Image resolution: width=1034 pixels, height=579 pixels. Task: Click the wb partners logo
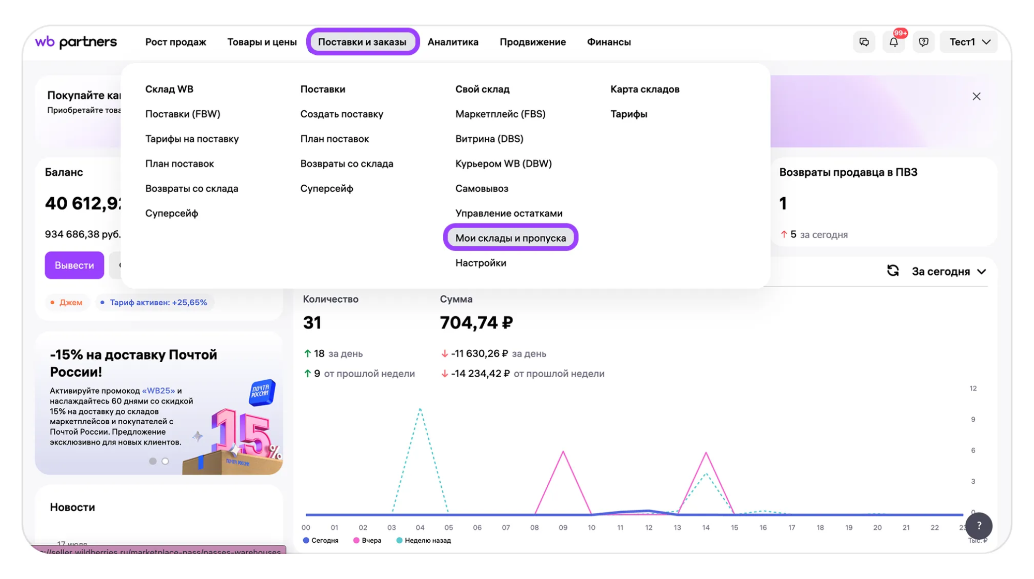pyautogui.click(x=76, y=42)
